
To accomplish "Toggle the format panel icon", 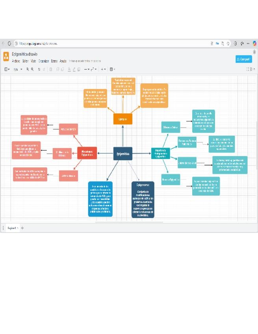I will coord(251,69).
